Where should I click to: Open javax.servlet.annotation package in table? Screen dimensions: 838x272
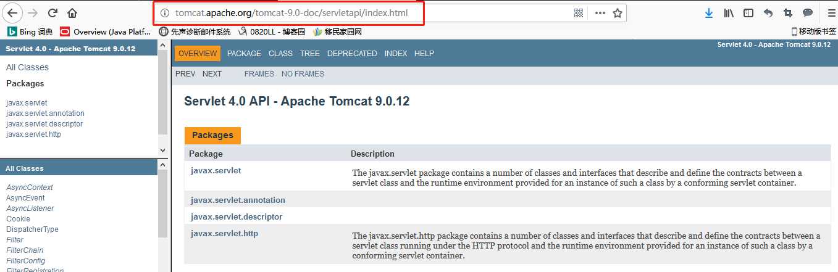click(x=238, y=200)
